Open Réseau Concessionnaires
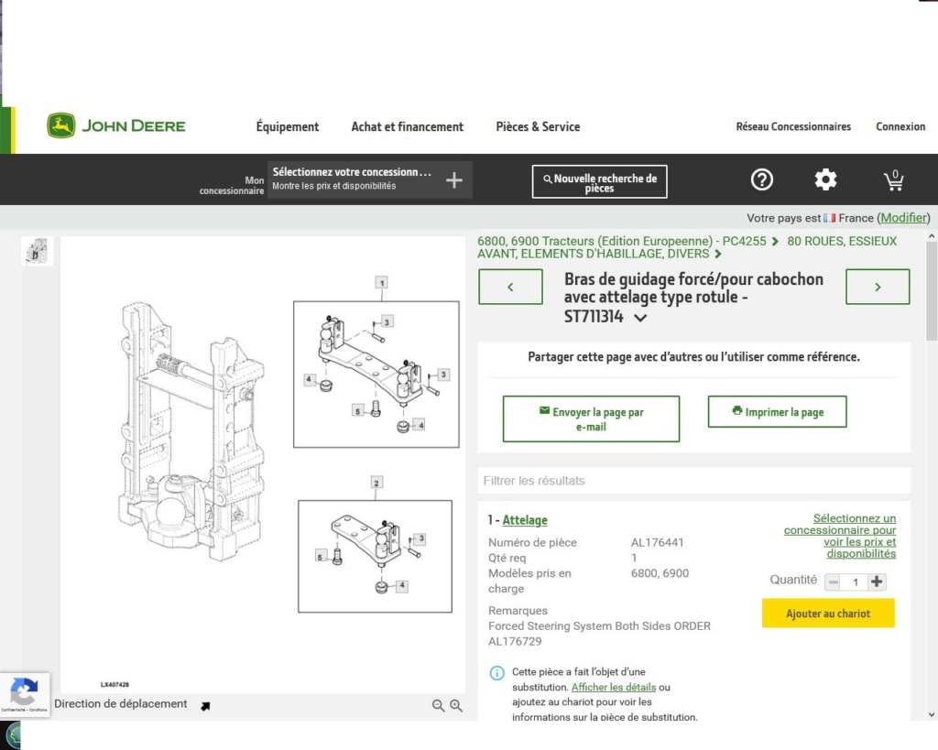Viewport: 938px width, 750px height. coord(793,126)
